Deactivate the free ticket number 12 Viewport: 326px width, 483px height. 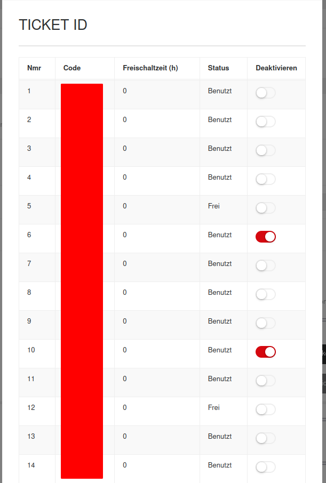click(265, 409)
